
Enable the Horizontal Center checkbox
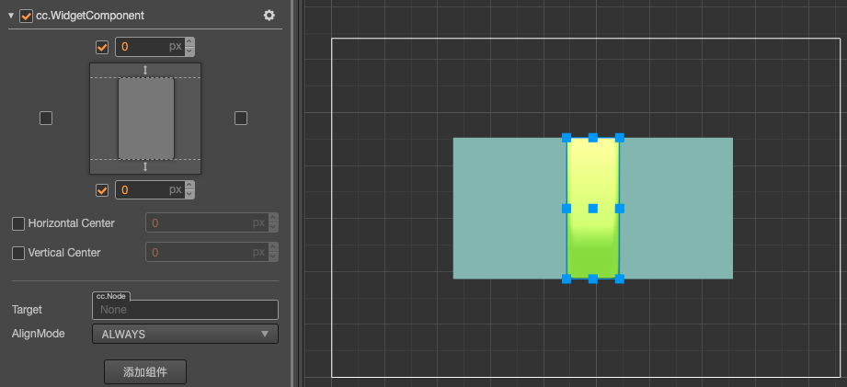point(18,223)
